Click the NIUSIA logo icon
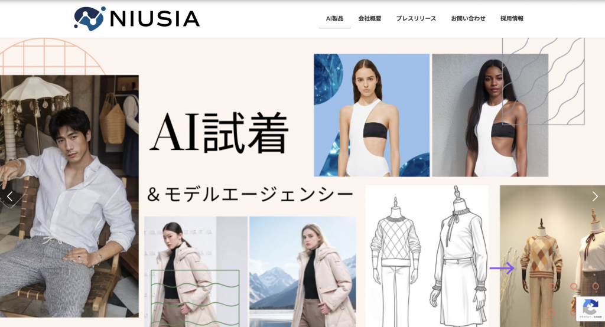The image size is (605, 327). pos(89,18)
